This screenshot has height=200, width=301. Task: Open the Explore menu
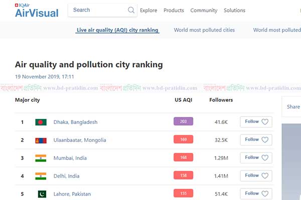[x=148, y=10]
